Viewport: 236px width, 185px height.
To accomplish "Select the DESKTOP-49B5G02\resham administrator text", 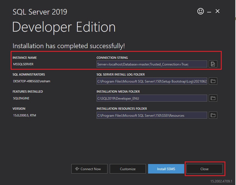I will (x=32, y=81).
